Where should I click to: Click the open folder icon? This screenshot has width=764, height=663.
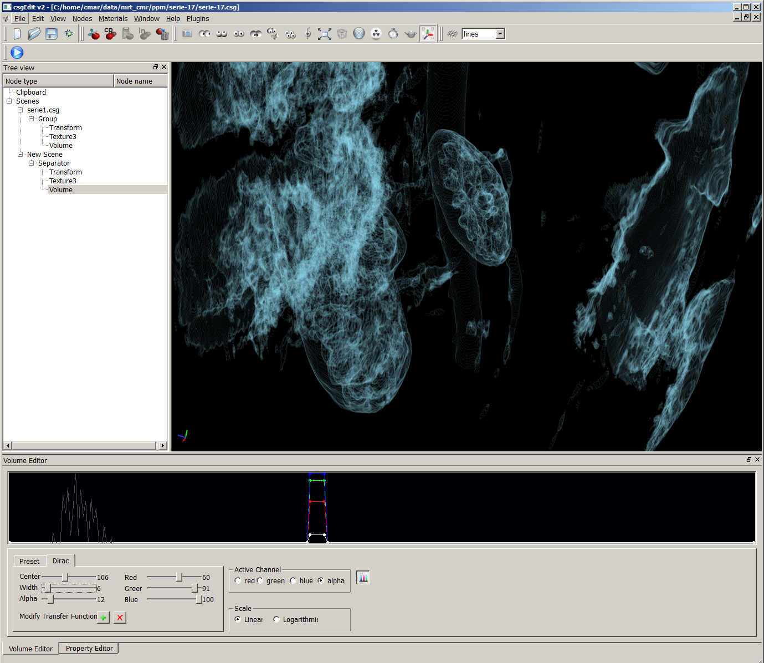[34, 34]
